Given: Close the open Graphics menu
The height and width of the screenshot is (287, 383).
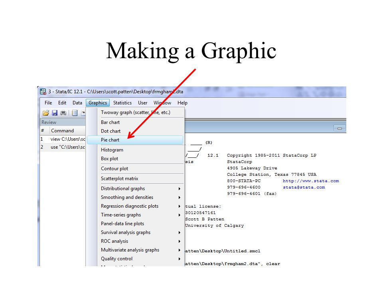Looking at the screenshot, I should tap(98, 103).
